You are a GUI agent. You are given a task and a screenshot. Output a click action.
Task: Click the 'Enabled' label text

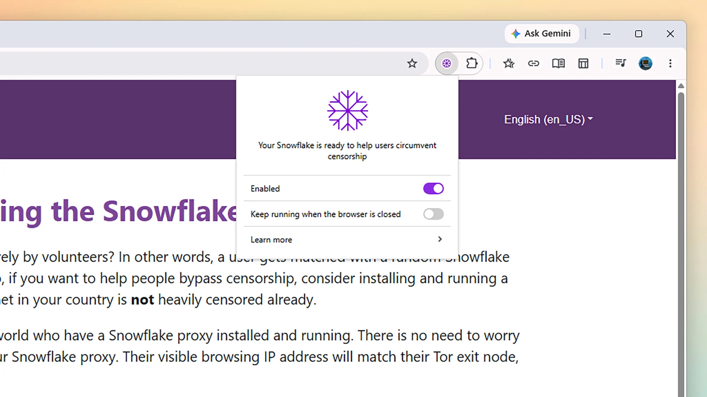click(x=265, y=189)
